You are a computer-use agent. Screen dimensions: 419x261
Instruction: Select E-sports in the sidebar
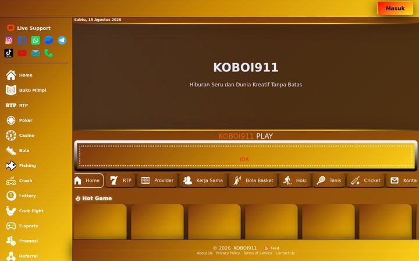coord(22,226)
